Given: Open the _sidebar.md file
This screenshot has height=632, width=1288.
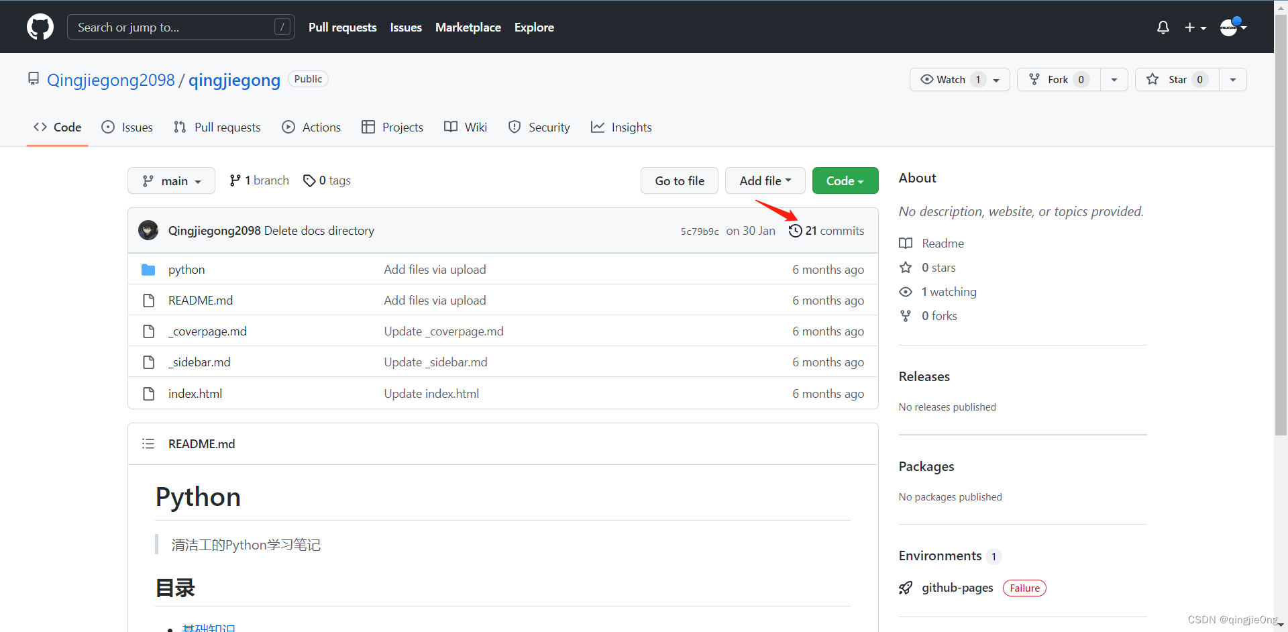Looking at the screenshot, I should pos(199,362).
